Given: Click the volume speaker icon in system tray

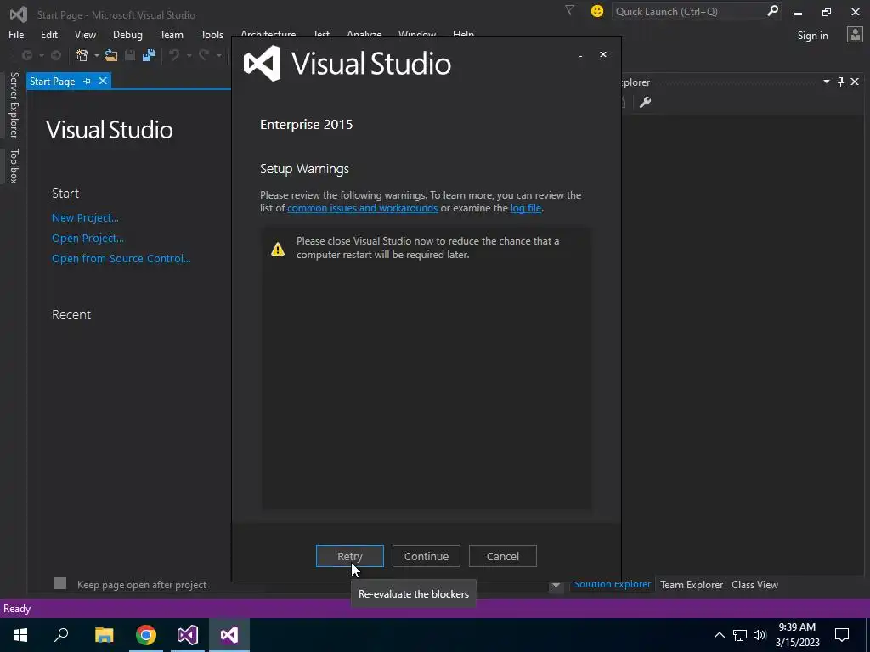Looking at the screenshot, I should (760, 635).
